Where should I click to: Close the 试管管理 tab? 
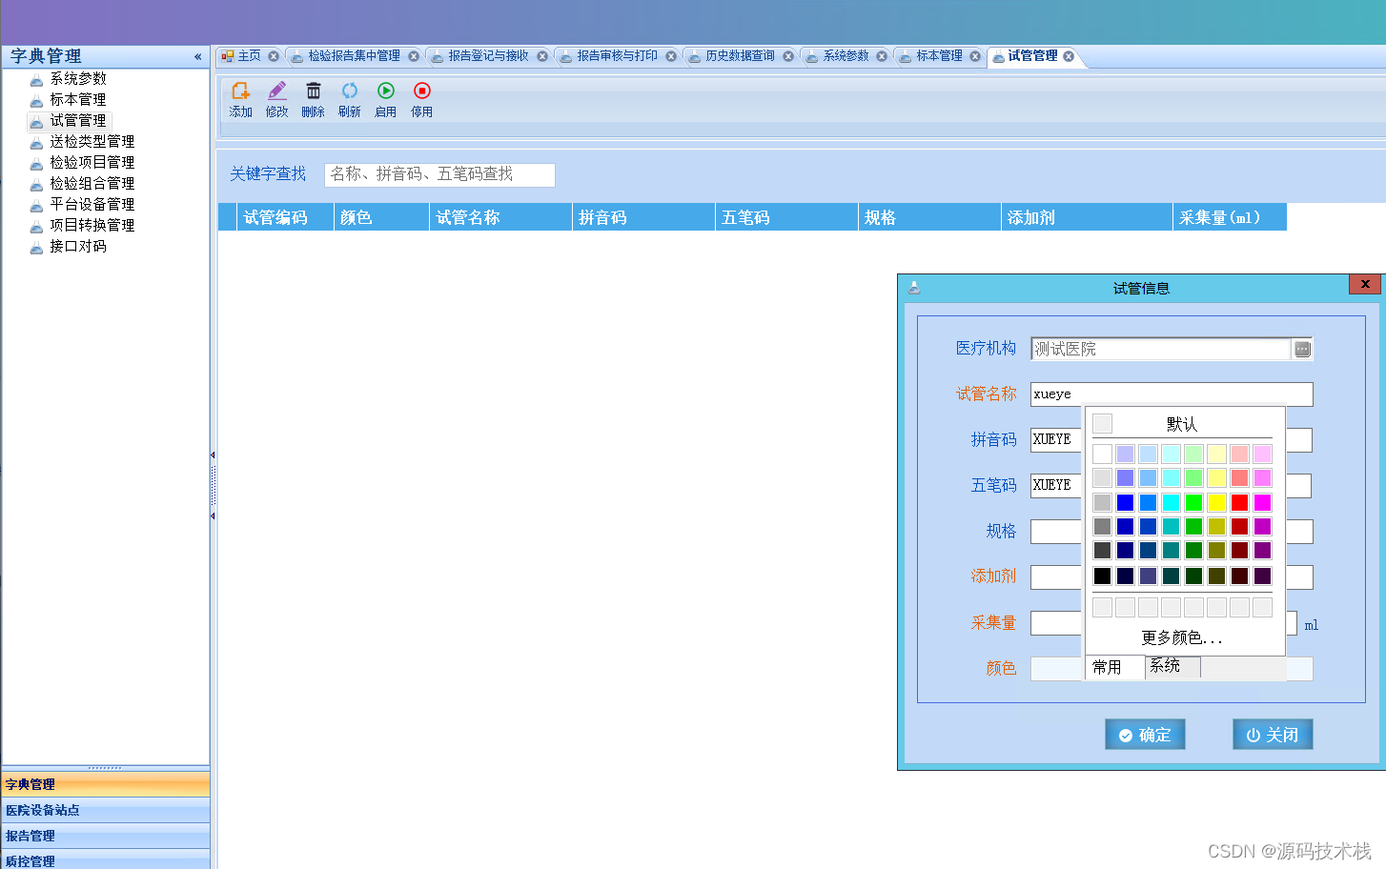tap(1069, 56)
